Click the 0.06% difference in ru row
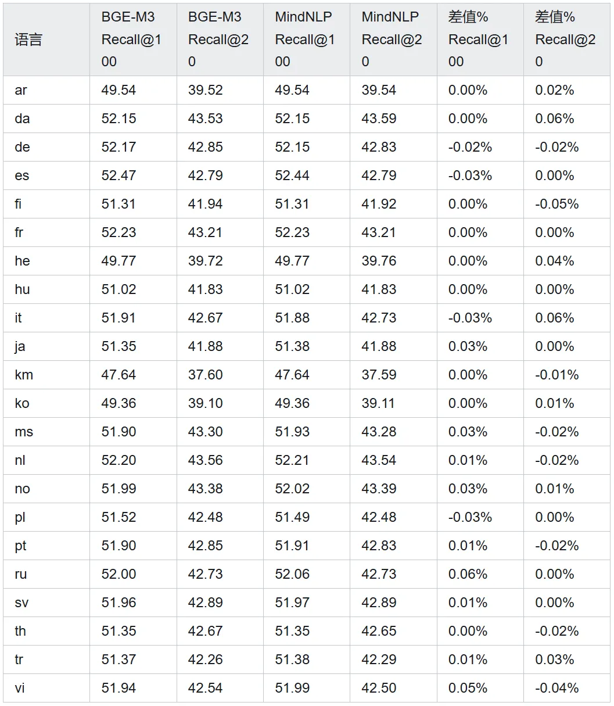This screenshot has width=614, height=706. coord(468,574)
